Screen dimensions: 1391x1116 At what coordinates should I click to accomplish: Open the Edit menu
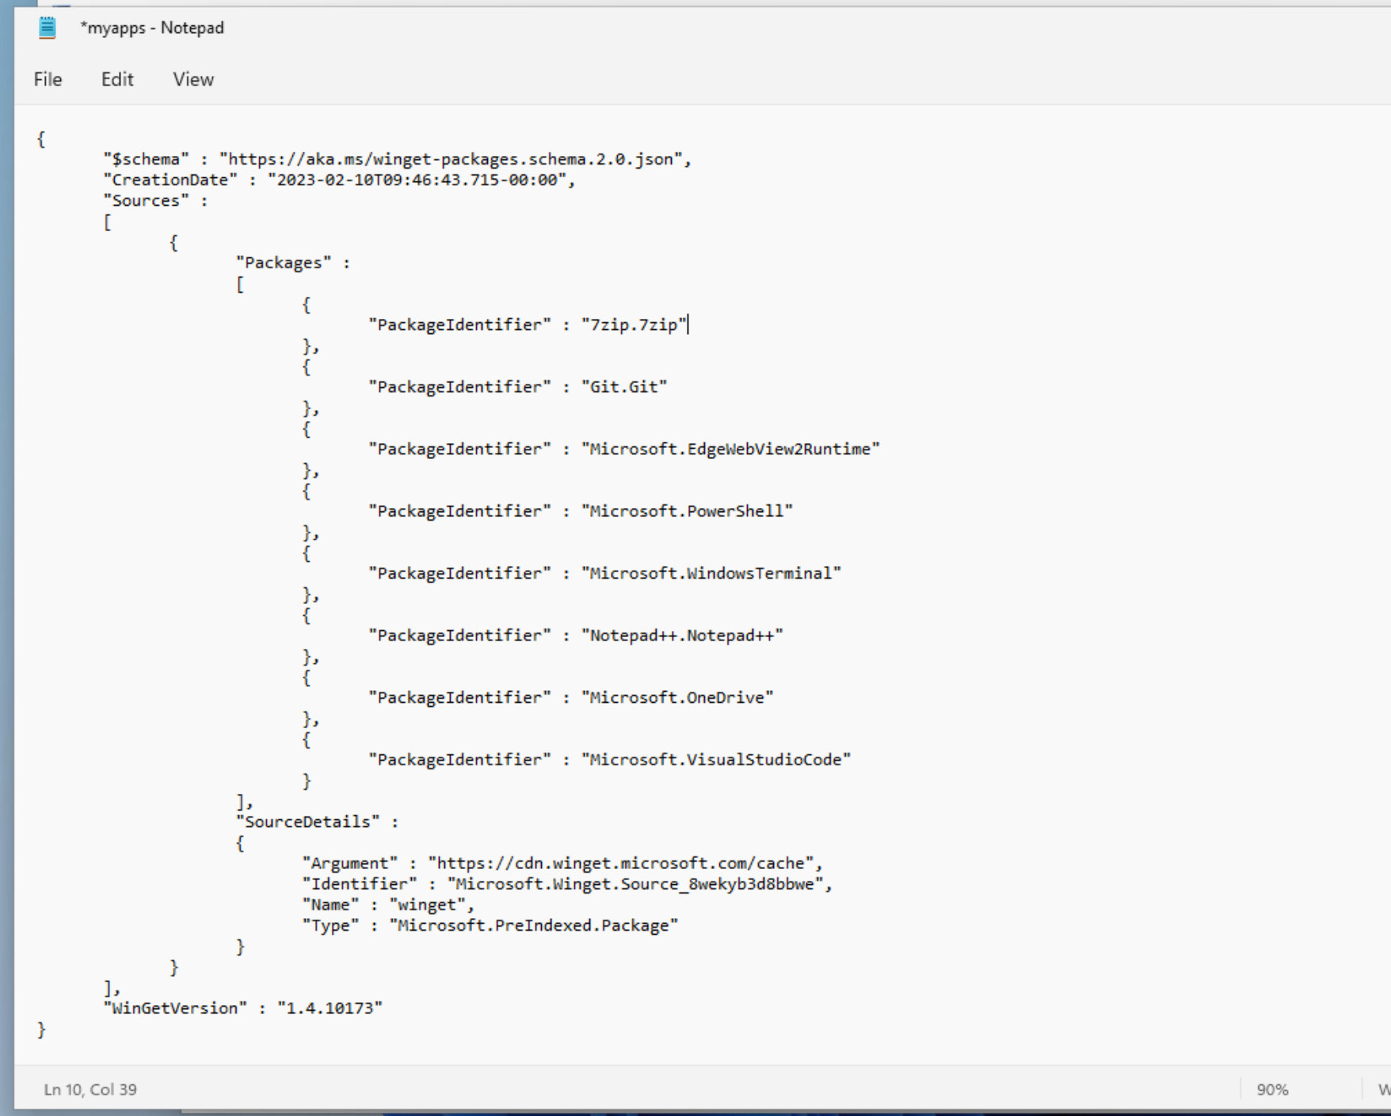117,79
